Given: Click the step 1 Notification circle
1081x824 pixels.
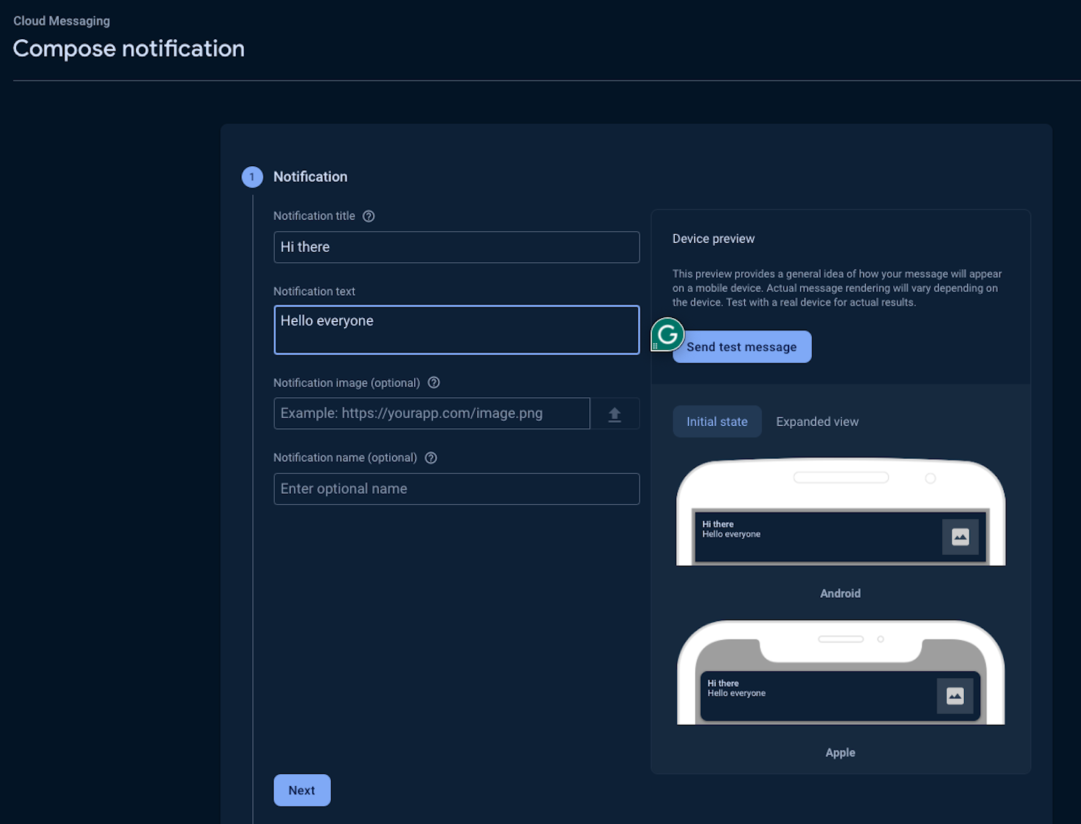Looking at the screenshot, I should [252, 177].
